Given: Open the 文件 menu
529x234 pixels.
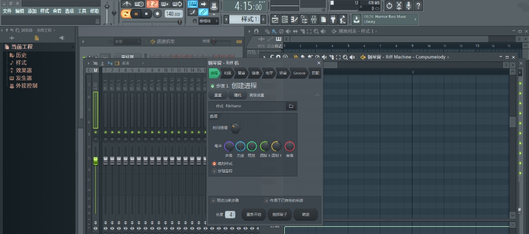Looking at the screenshot, I should tap(7, 11).
